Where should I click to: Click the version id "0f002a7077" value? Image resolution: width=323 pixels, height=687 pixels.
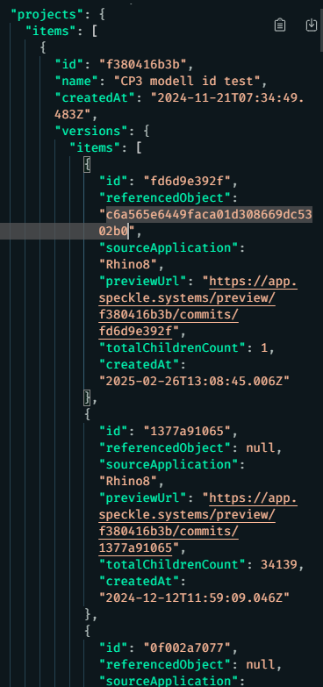[188, 648]
